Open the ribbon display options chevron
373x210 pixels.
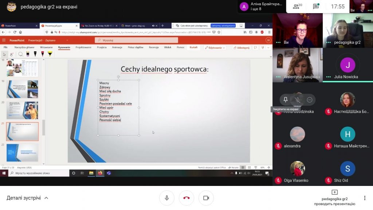(x=268, y=48)
